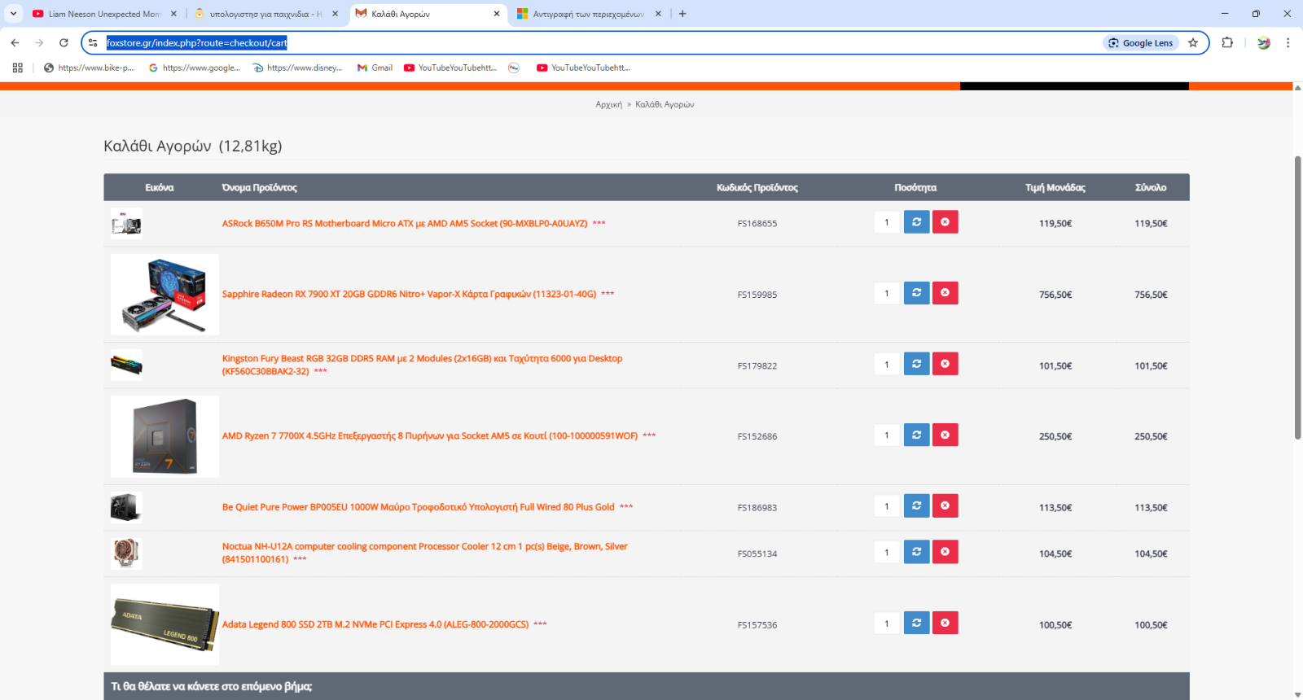Open the Chrome profile avatar
This screenshot has width=1303, height=700.
point(1263,42)
